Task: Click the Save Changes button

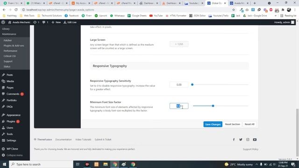Action: point(213,124)
